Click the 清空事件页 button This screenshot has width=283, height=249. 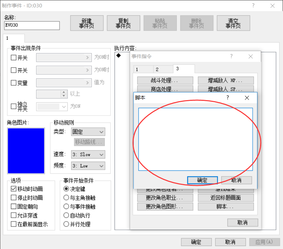tap(233, 23)
